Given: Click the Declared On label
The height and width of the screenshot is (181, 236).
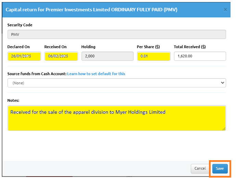Looking at the screenshot, I should pyautogui.click(x=18, y=47).
